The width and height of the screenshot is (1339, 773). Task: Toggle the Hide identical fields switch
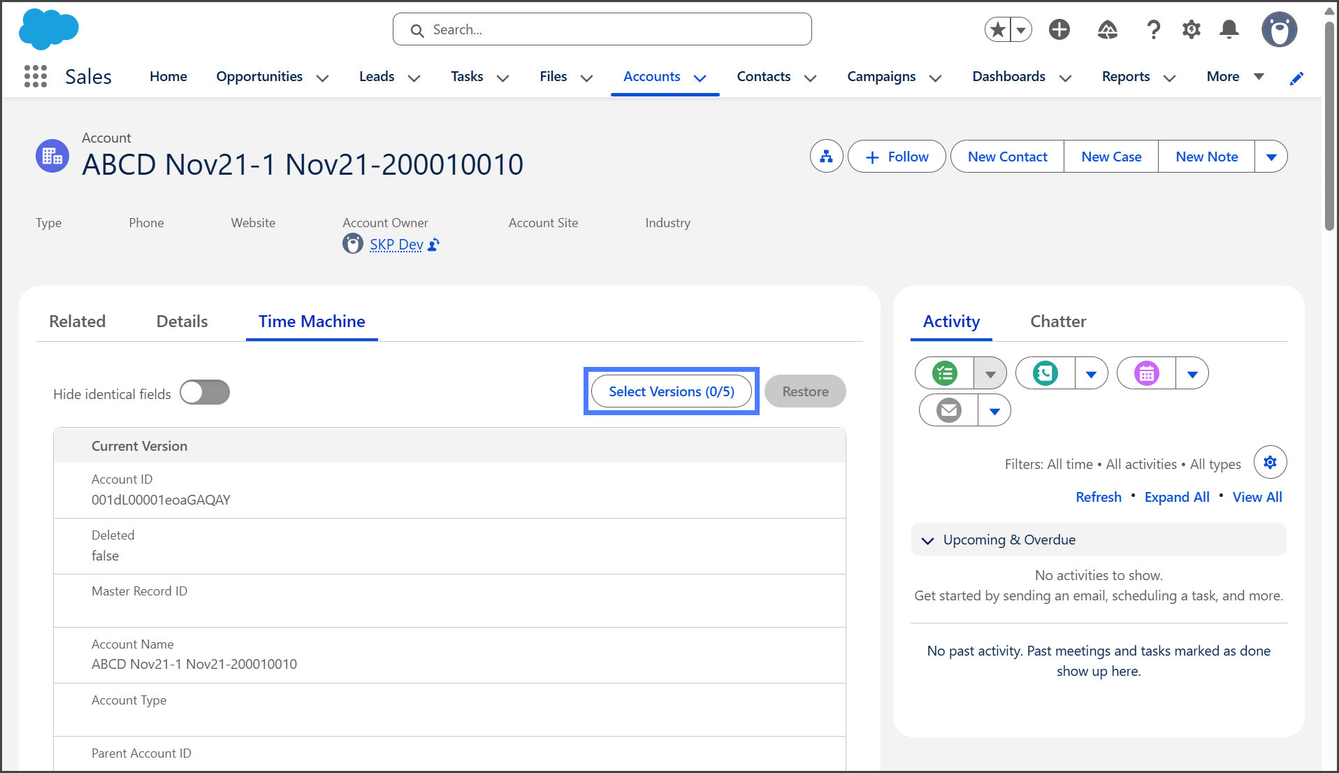[205, 393]
